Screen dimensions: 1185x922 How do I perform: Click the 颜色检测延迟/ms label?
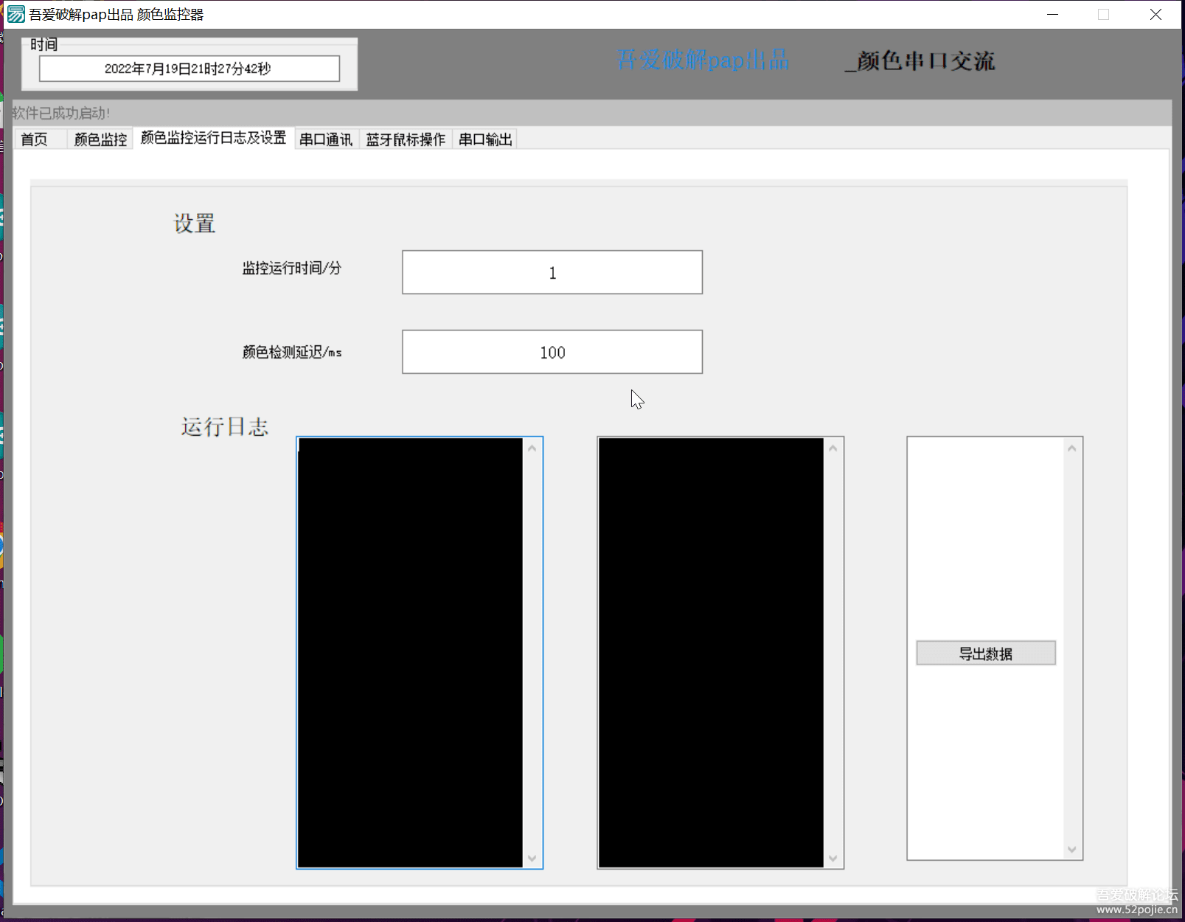coord(292,353)
